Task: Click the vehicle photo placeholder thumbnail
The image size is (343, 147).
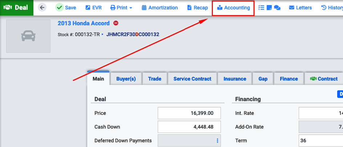Action: [x=28, y=36]
